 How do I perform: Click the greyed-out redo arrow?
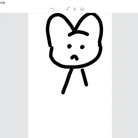pos(60,9)
